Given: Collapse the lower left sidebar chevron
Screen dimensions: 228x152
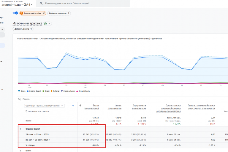Looking at the screenshot, I should pos(2,89).
